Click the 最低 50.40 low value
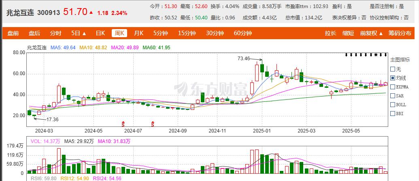 click(x=194, y=18)
